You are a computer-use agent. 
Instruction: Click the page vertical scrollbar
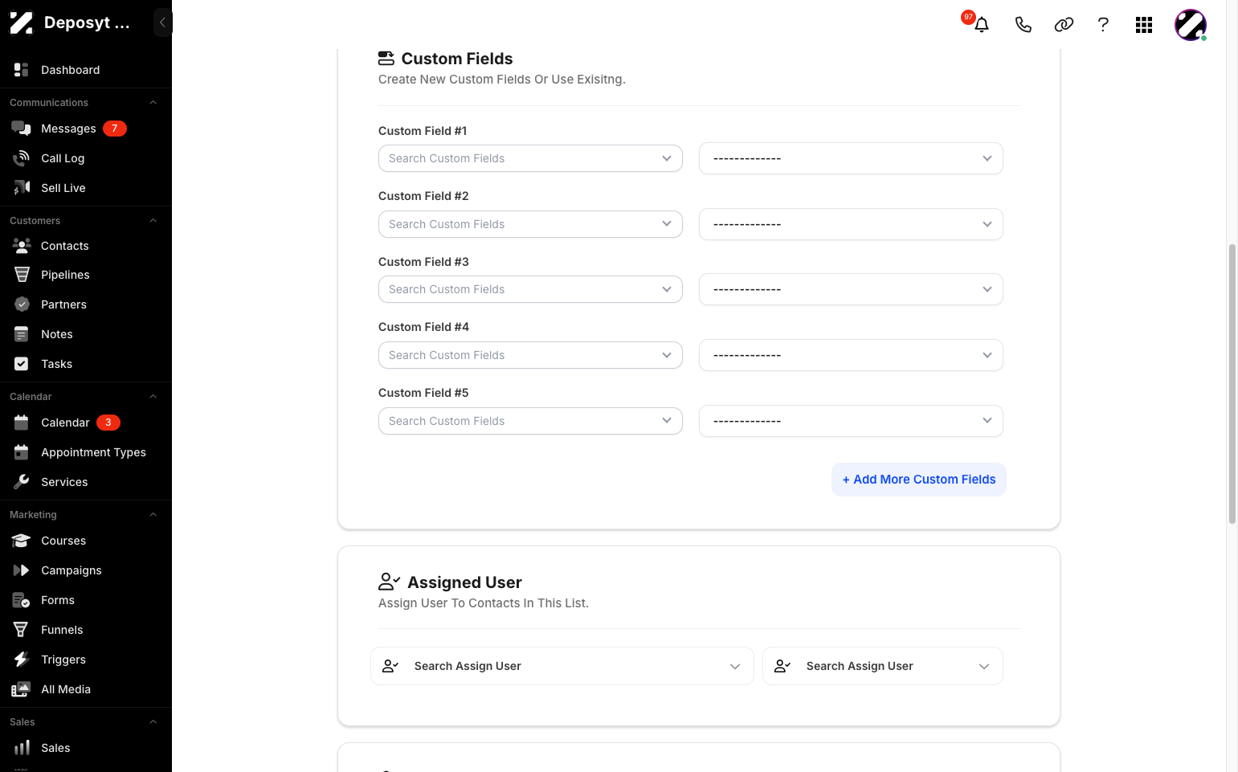coord(1232,384)
